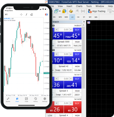Screen dimensions: 114x117
Task: Change M1 timeframe in phone app
Action: point(6,14)
